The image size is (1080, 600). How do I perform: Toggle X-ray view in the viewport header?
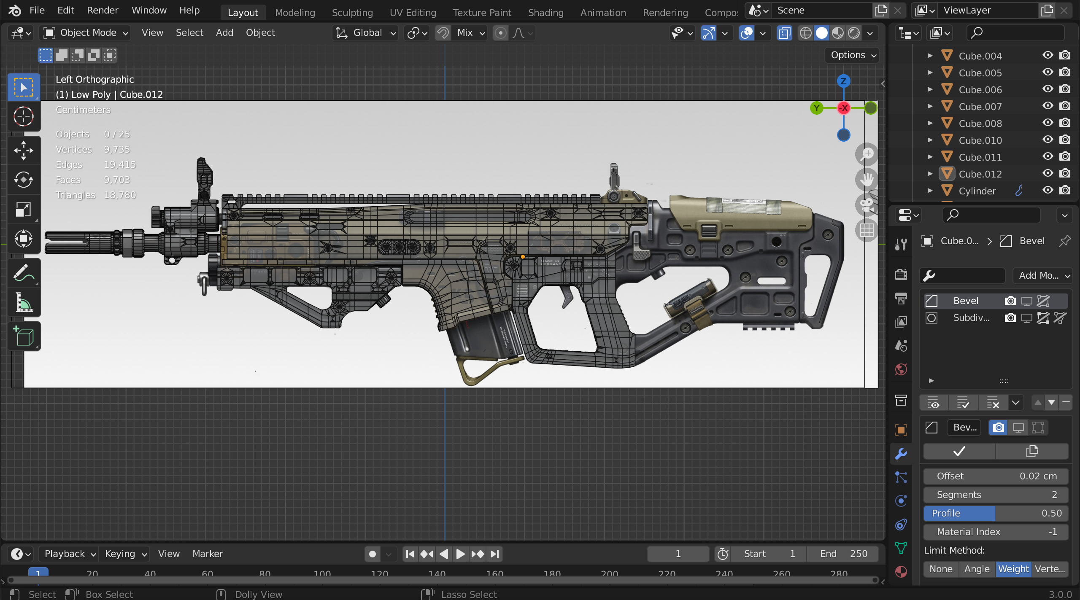(x=784, y=33)
